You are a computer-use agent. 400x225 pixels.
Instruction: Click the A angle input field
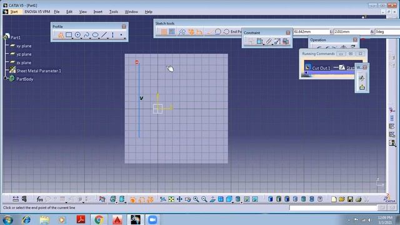coord(387,32)
